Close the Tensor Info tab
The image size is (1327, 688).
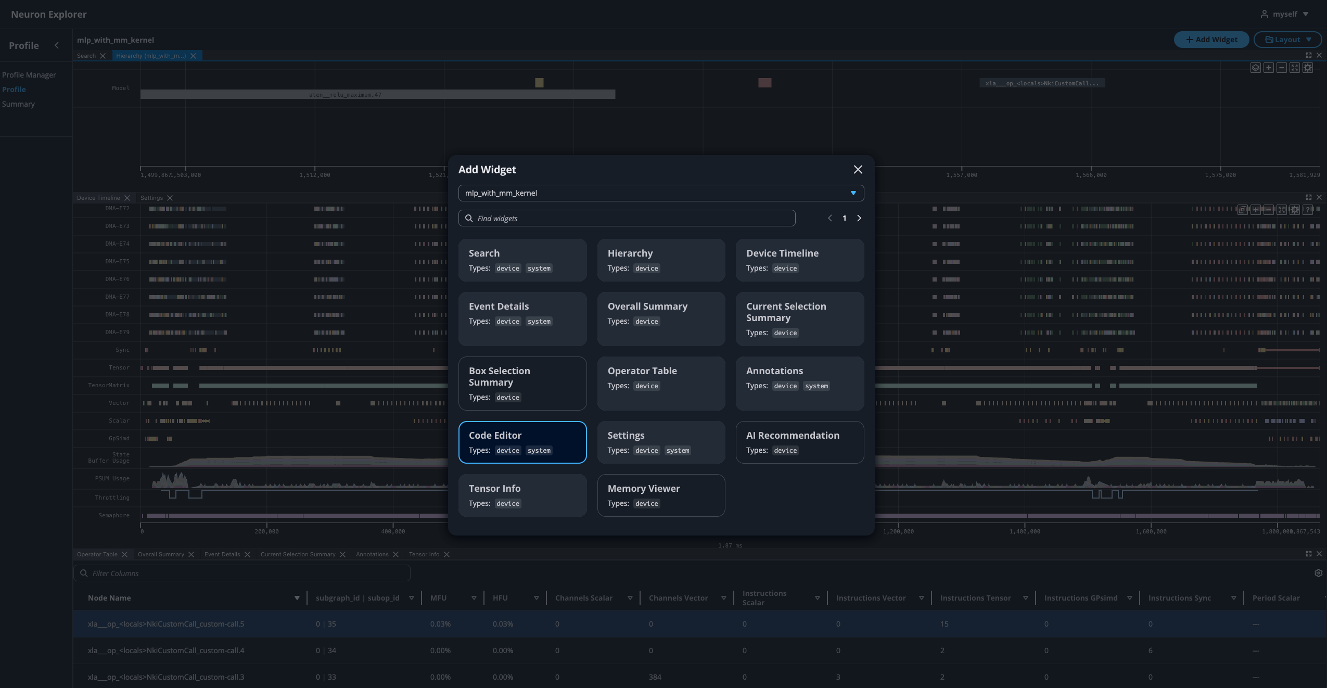click(446, 554)
